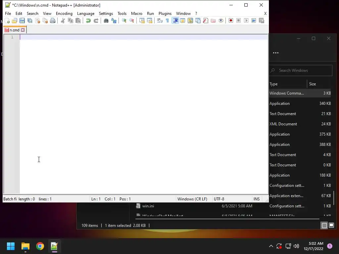Close the n.cmd tab with its X

click(x=23, y=30)
